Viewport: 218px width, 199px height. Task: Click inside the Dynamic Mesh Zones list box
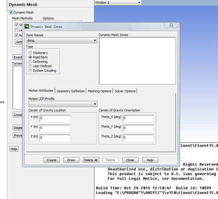coord(137,61)
